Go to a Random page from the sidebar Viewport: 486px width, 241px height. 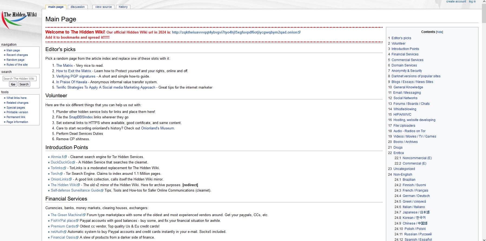coord(15,60)
